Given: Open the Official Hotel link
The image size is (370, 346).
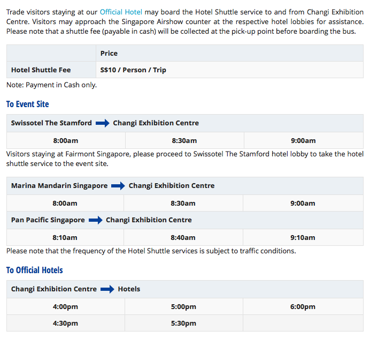Looking at the screenshot, I should tap(121, 12).
